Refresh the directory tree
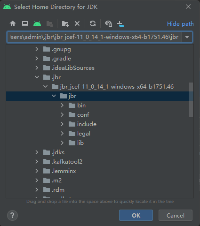 93,23
